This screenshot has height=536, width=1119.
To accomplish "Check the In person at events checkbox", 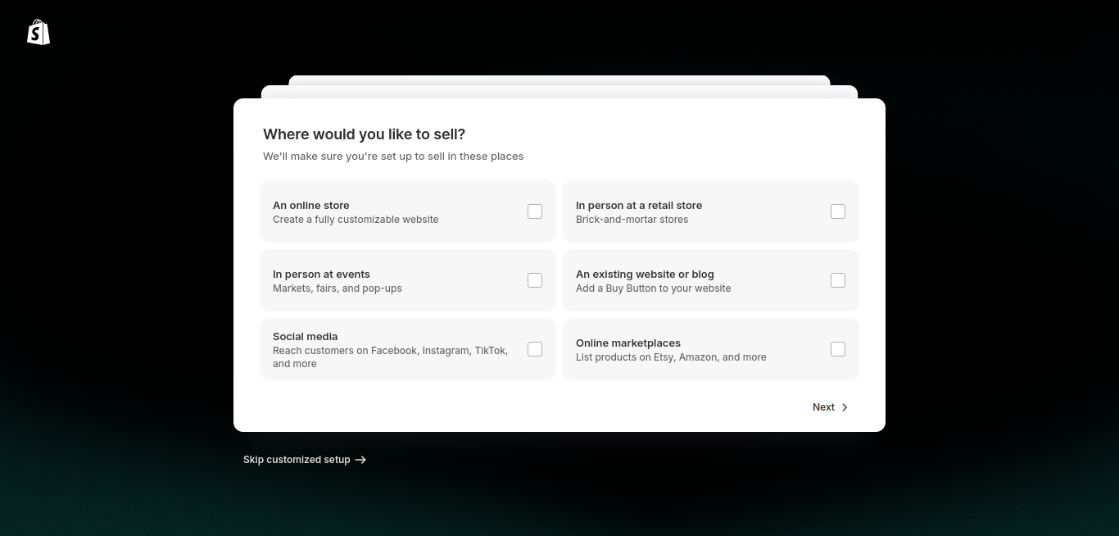I will coord(535,280).
